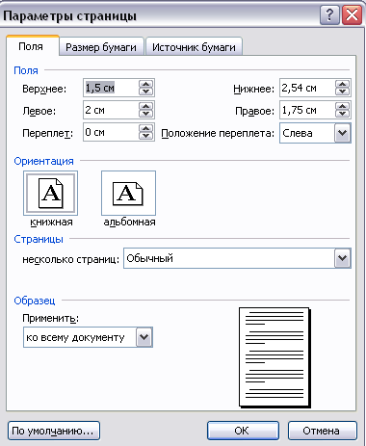Open the Поля tab
This screenshot has height=446, width=366.
31,46
